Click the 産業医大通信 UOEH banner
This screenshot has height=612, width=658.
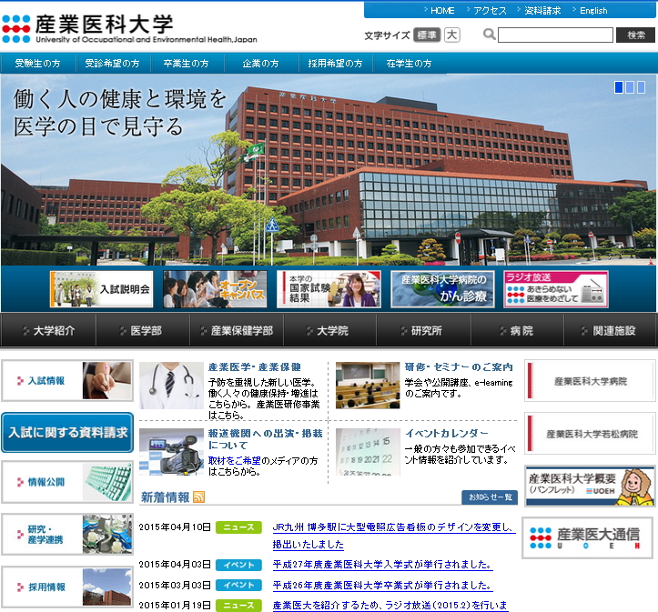point(588,538)
